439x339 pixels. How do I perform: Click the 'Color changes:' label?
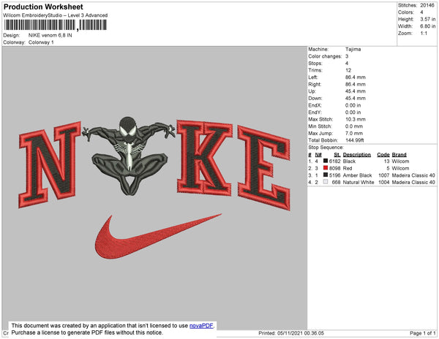[x=325, y=56]
